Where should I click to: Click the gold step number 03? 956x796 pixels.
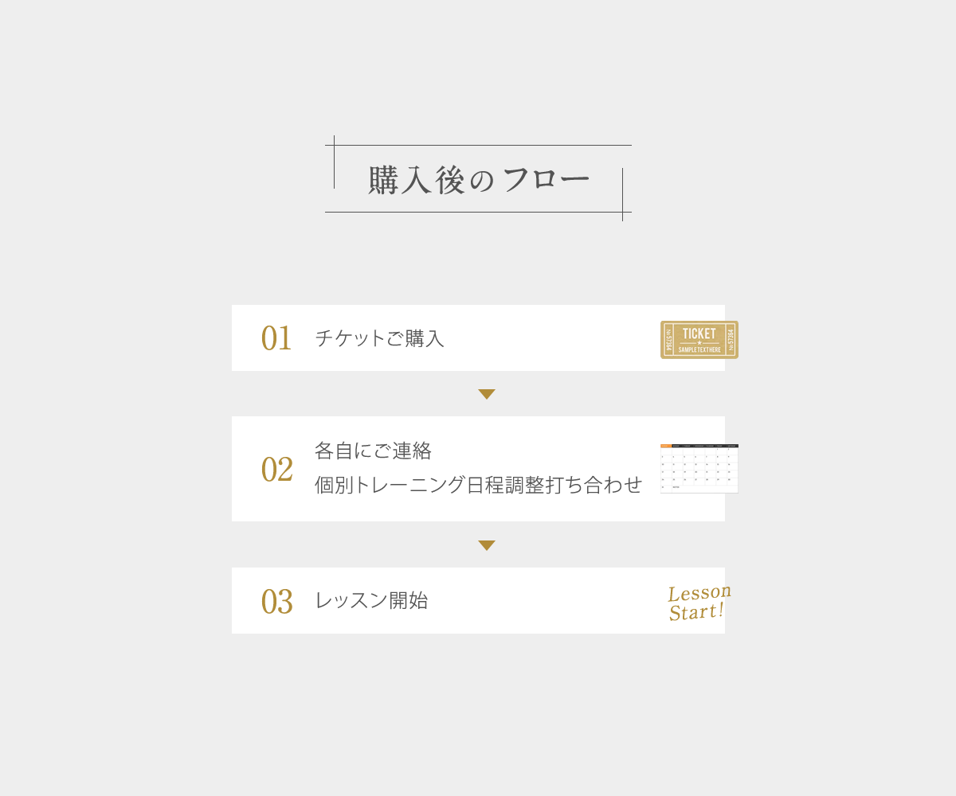pyautogui.click(x=276, y=602)
